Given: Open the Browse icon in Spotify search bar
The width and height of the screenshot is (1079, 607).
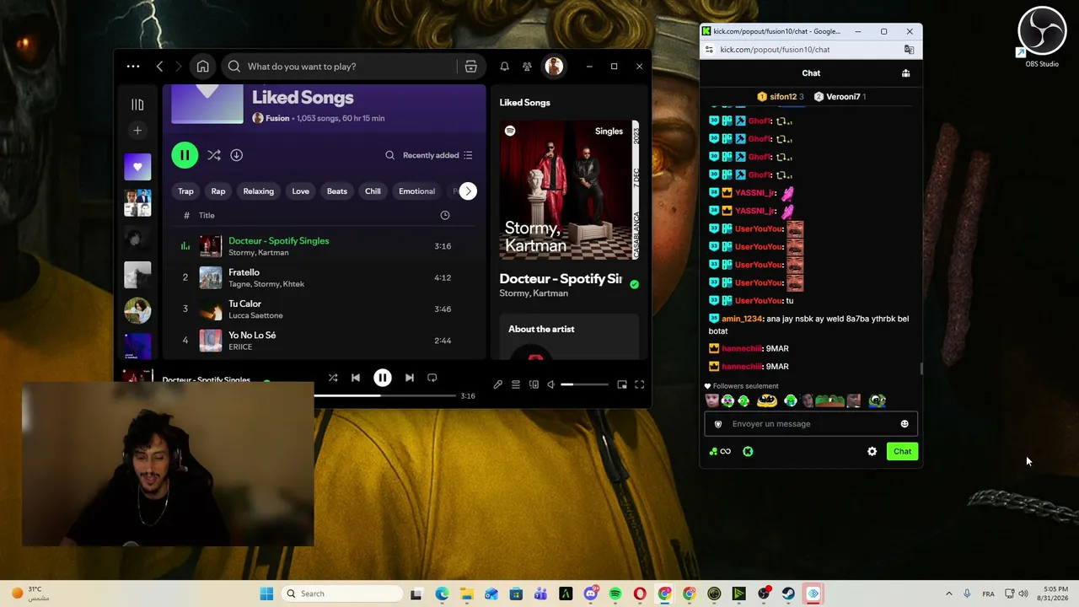Looking at the screenshot, I should point(471,67).
